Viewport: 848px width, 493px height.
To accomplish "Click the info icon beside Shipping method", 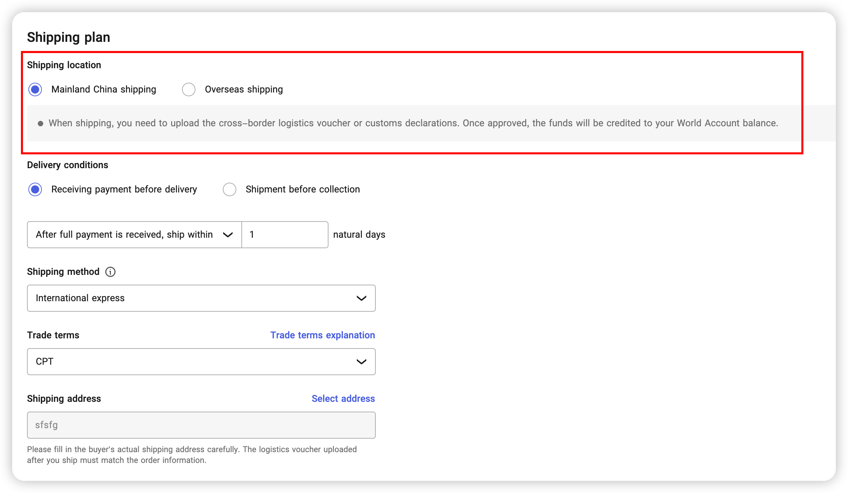I will click(110, 271).
